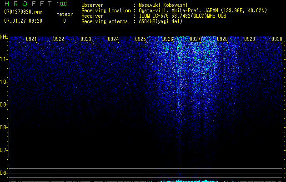Click the 0921 time marker
The width and height of the screenshot is (286, 182).
point(31,39)
